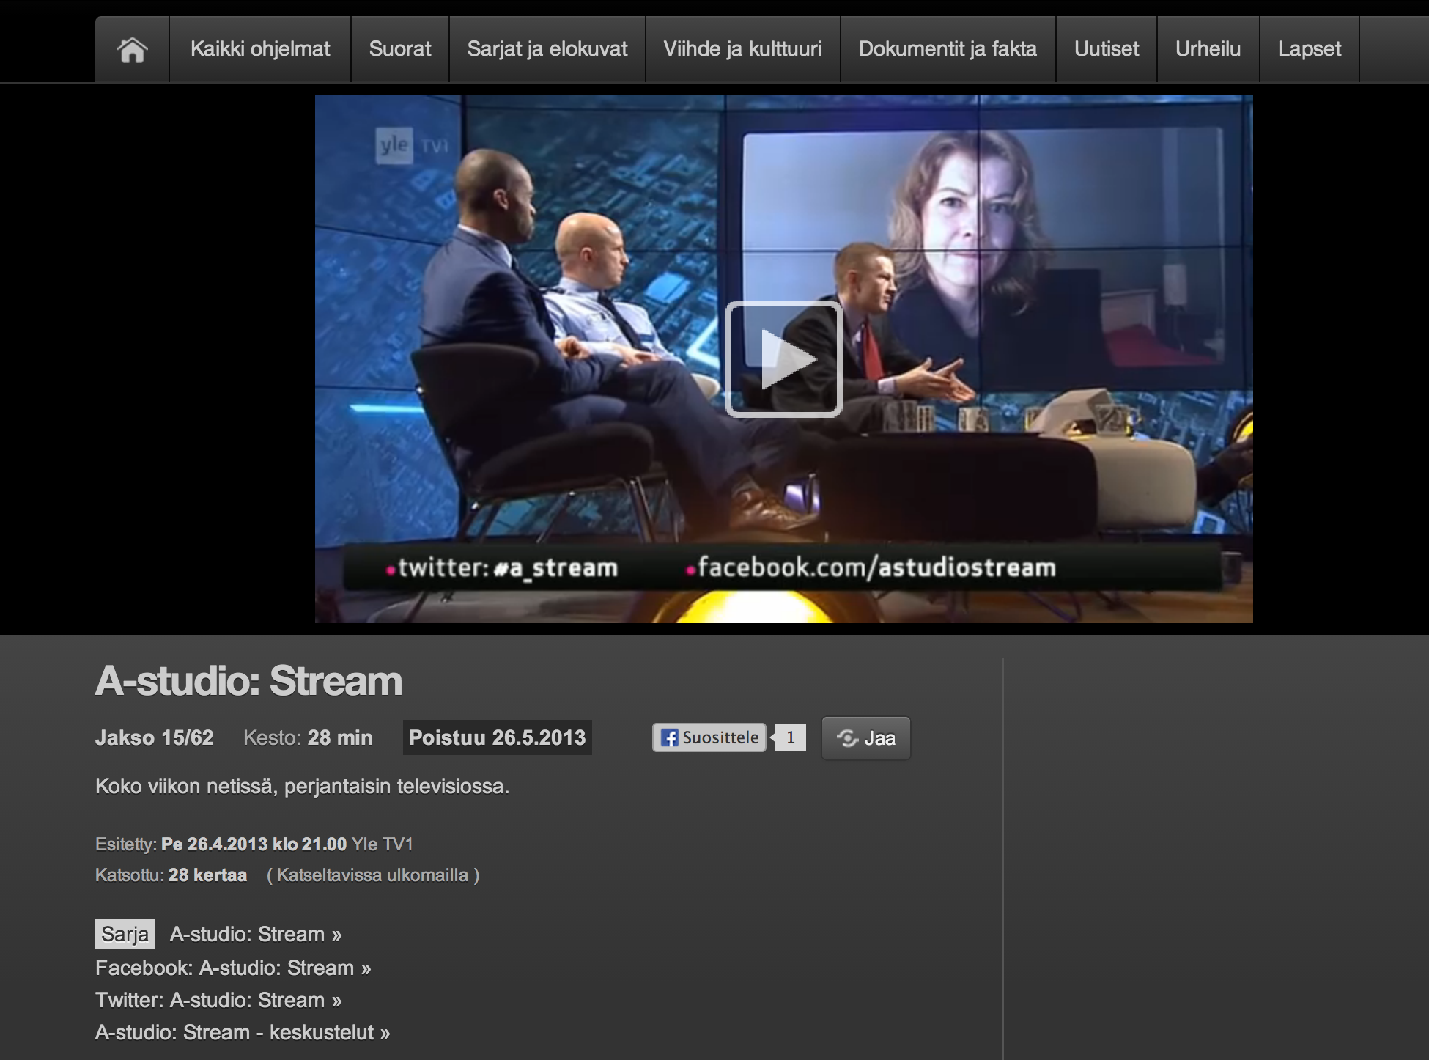Open the Sarja A-studio: Stream link
The image size is (1429, 1060).
click(x=256, y=934)
